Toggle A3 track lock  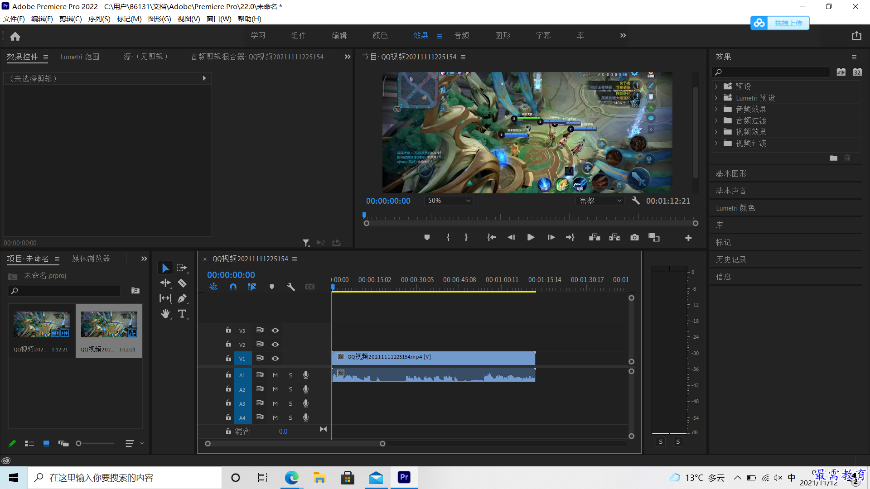pyautogui.click(x=228, y=403)
